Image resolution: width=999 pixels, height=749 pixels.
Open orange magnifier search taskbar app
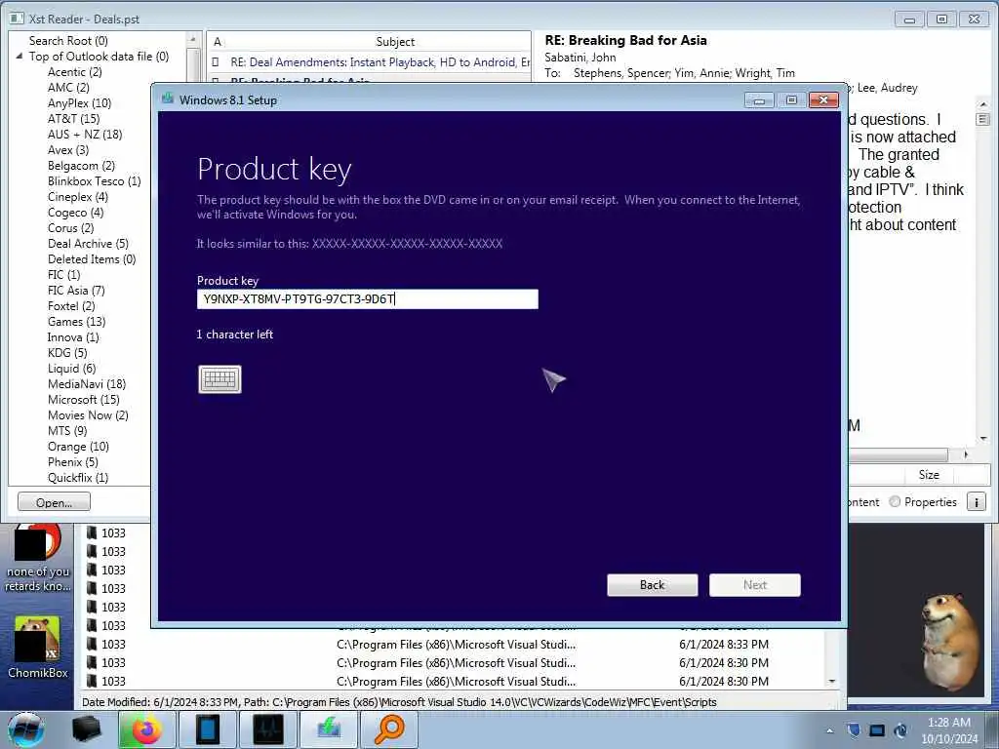389,729
